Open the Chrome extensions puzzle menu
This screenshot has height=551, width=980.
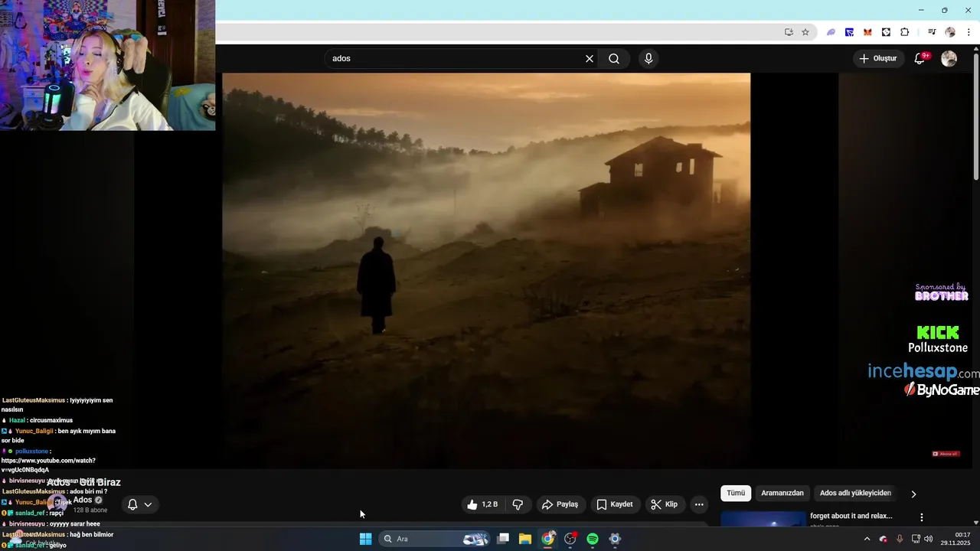[904, 32]
